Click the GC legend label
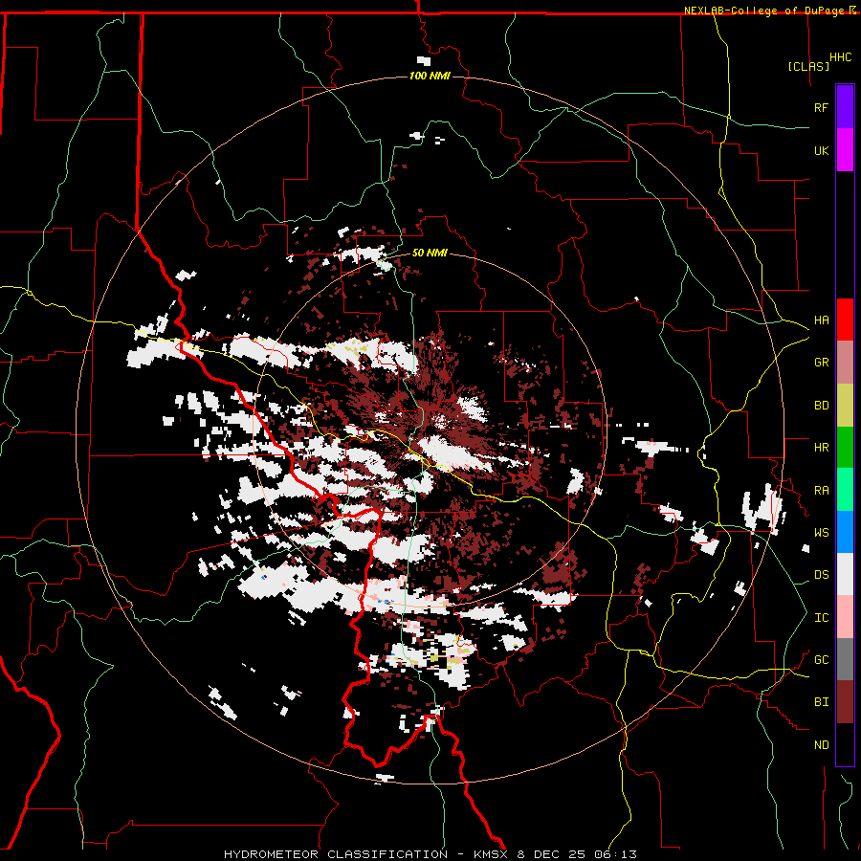 pos(821,660)
